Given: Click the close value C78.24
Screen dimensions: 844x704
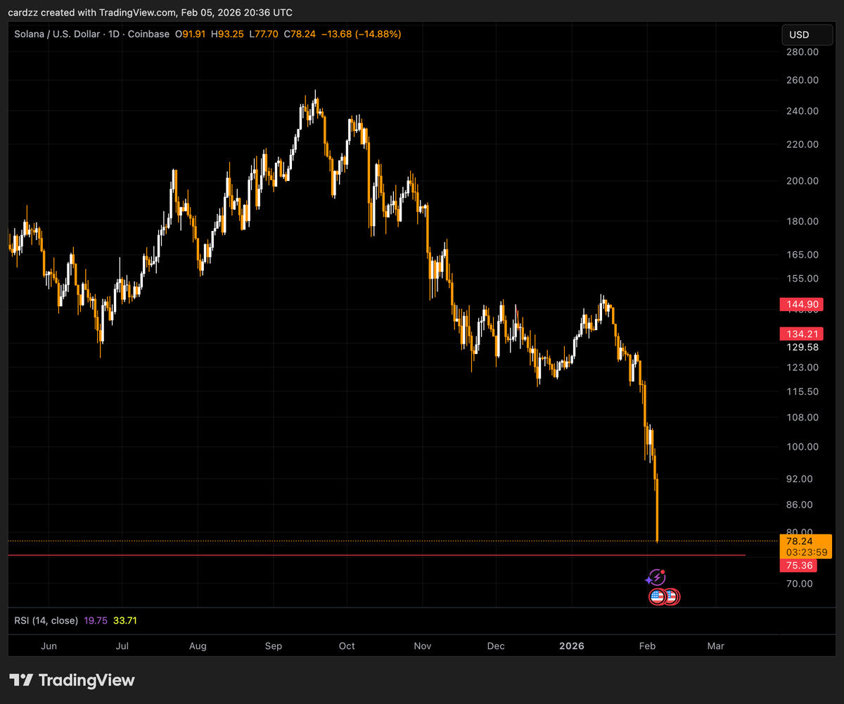Looking at the screenshot, I should [299, 34].
